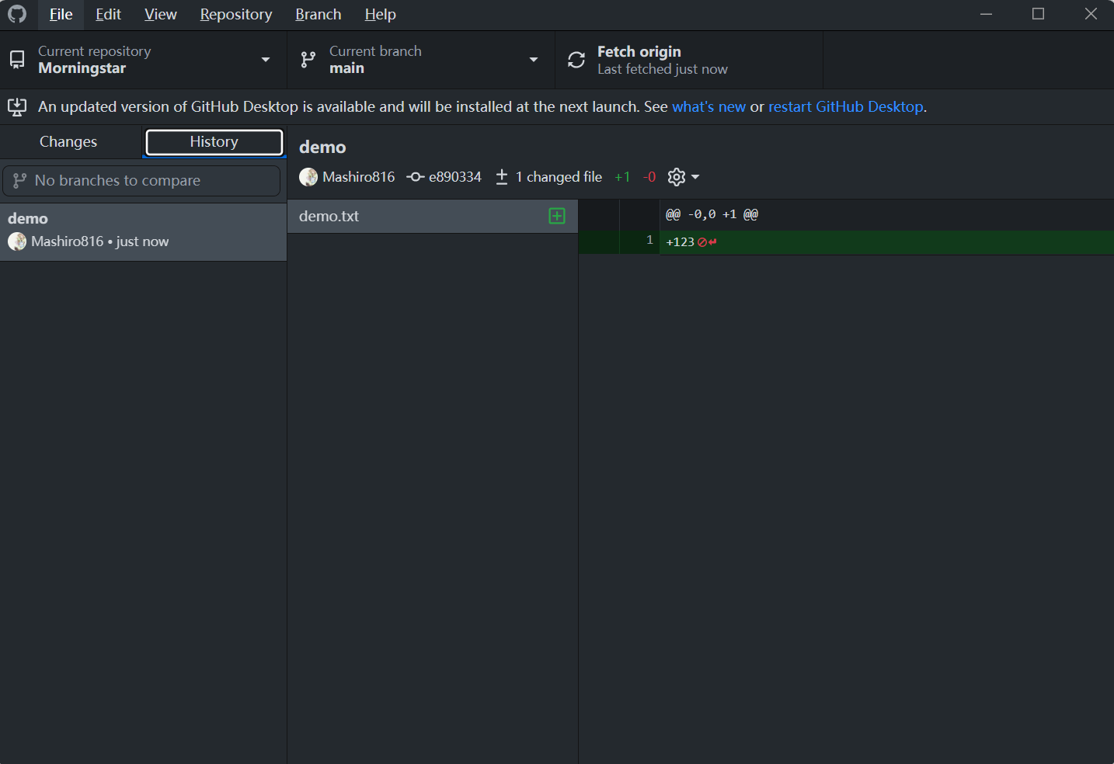Click Mashiro816 avatar in commit list
1114x764 pixels.
point(17,241)
